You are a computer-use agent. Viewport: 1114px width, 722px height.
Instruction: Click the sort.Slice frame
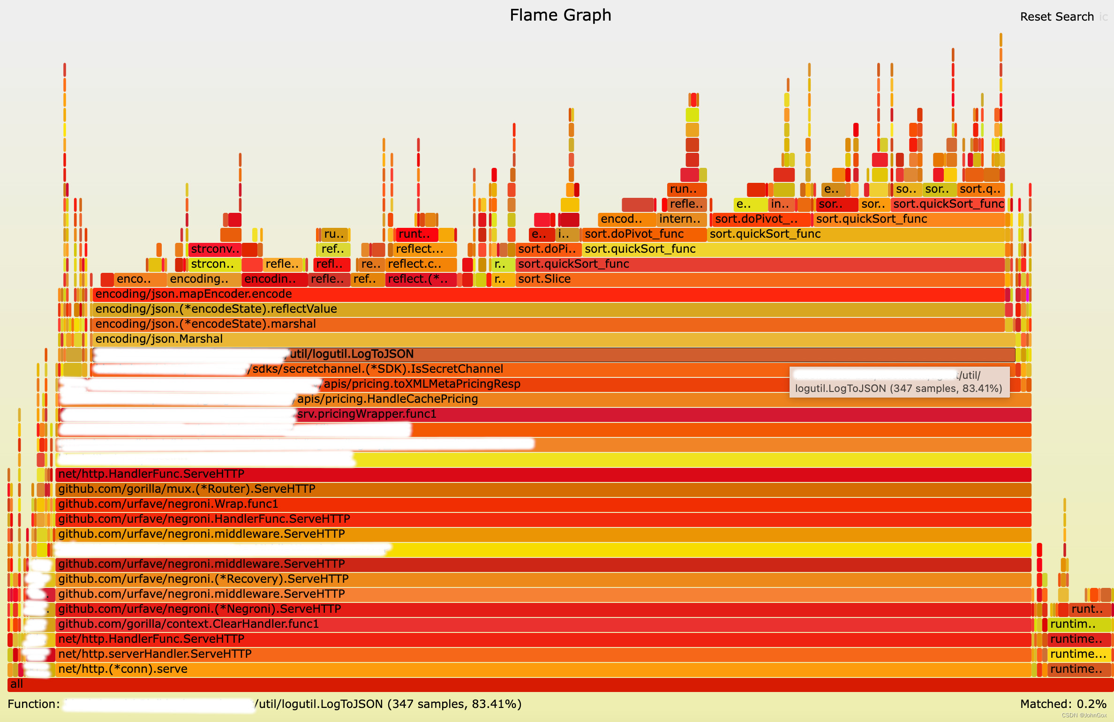[760, 279]
